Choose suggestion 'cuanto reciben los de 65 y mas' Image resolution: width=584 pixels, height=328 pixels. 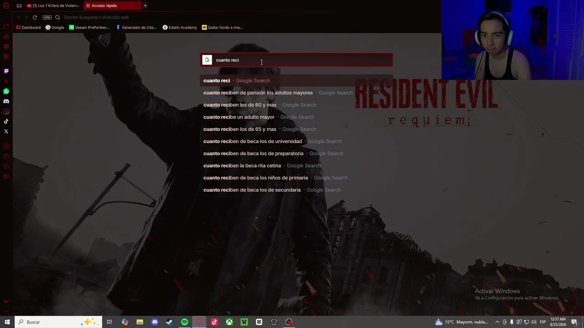point(297,129)
